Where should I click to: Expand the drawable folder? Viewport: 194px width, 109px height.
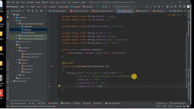pos(17,48)
